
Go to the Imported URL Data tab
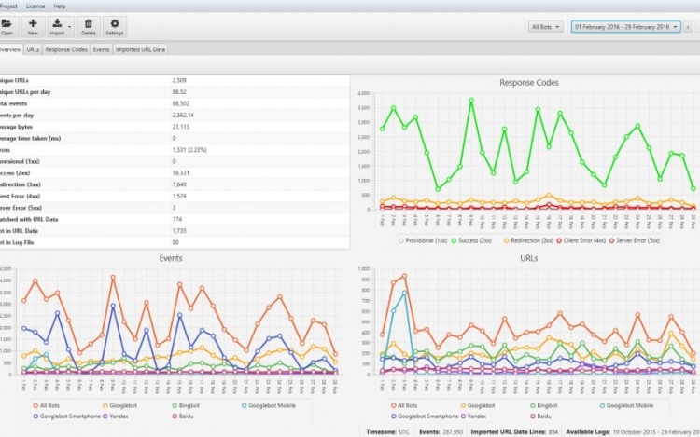(140, 48)
